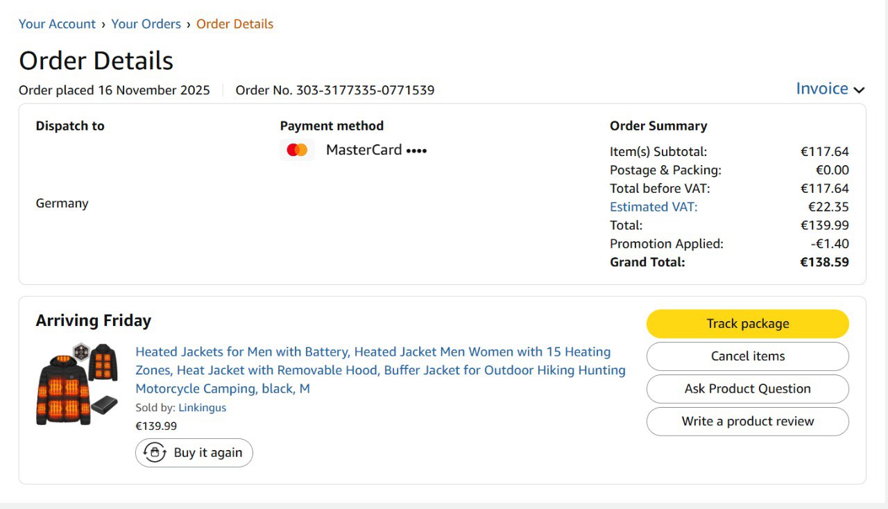Click the Grand Total amount €138.59
Viewport: 888px width, 509px height.
(x=824, y=262)
